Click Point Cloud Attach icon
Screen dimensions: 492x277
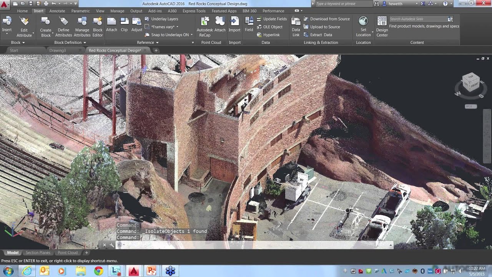point(220,22)
